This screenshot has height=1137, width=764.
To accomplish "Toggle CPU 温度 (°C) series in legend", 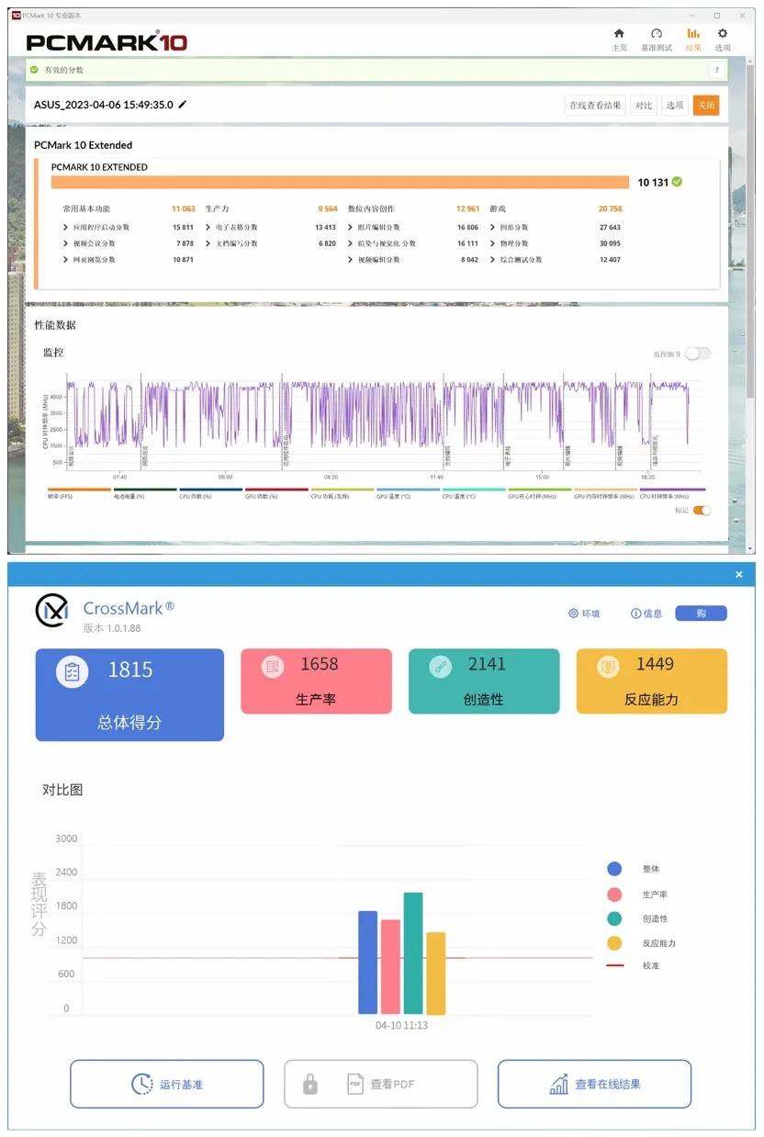I will click(x=474, y=493).
